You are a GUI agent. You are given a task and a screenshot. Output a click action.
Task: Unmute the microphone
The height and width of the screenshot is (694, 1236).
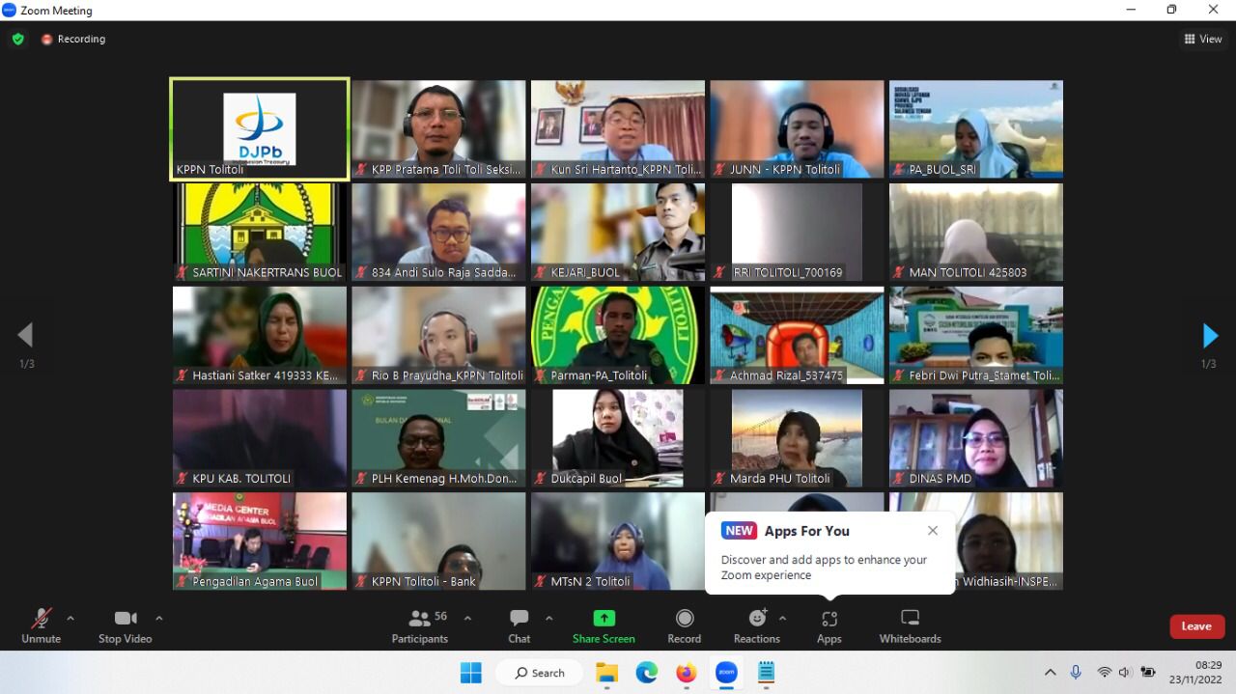click(41, 619)
